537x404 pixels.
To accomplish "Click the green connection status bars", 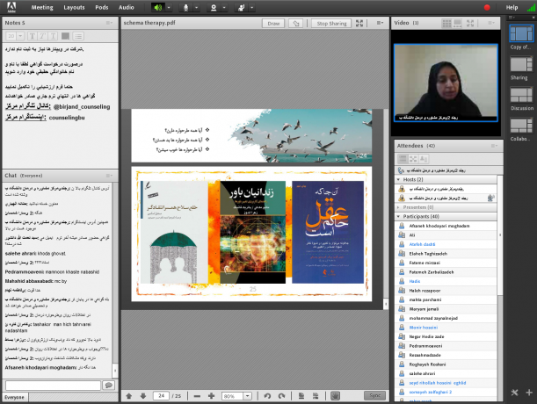I will 531,7.
